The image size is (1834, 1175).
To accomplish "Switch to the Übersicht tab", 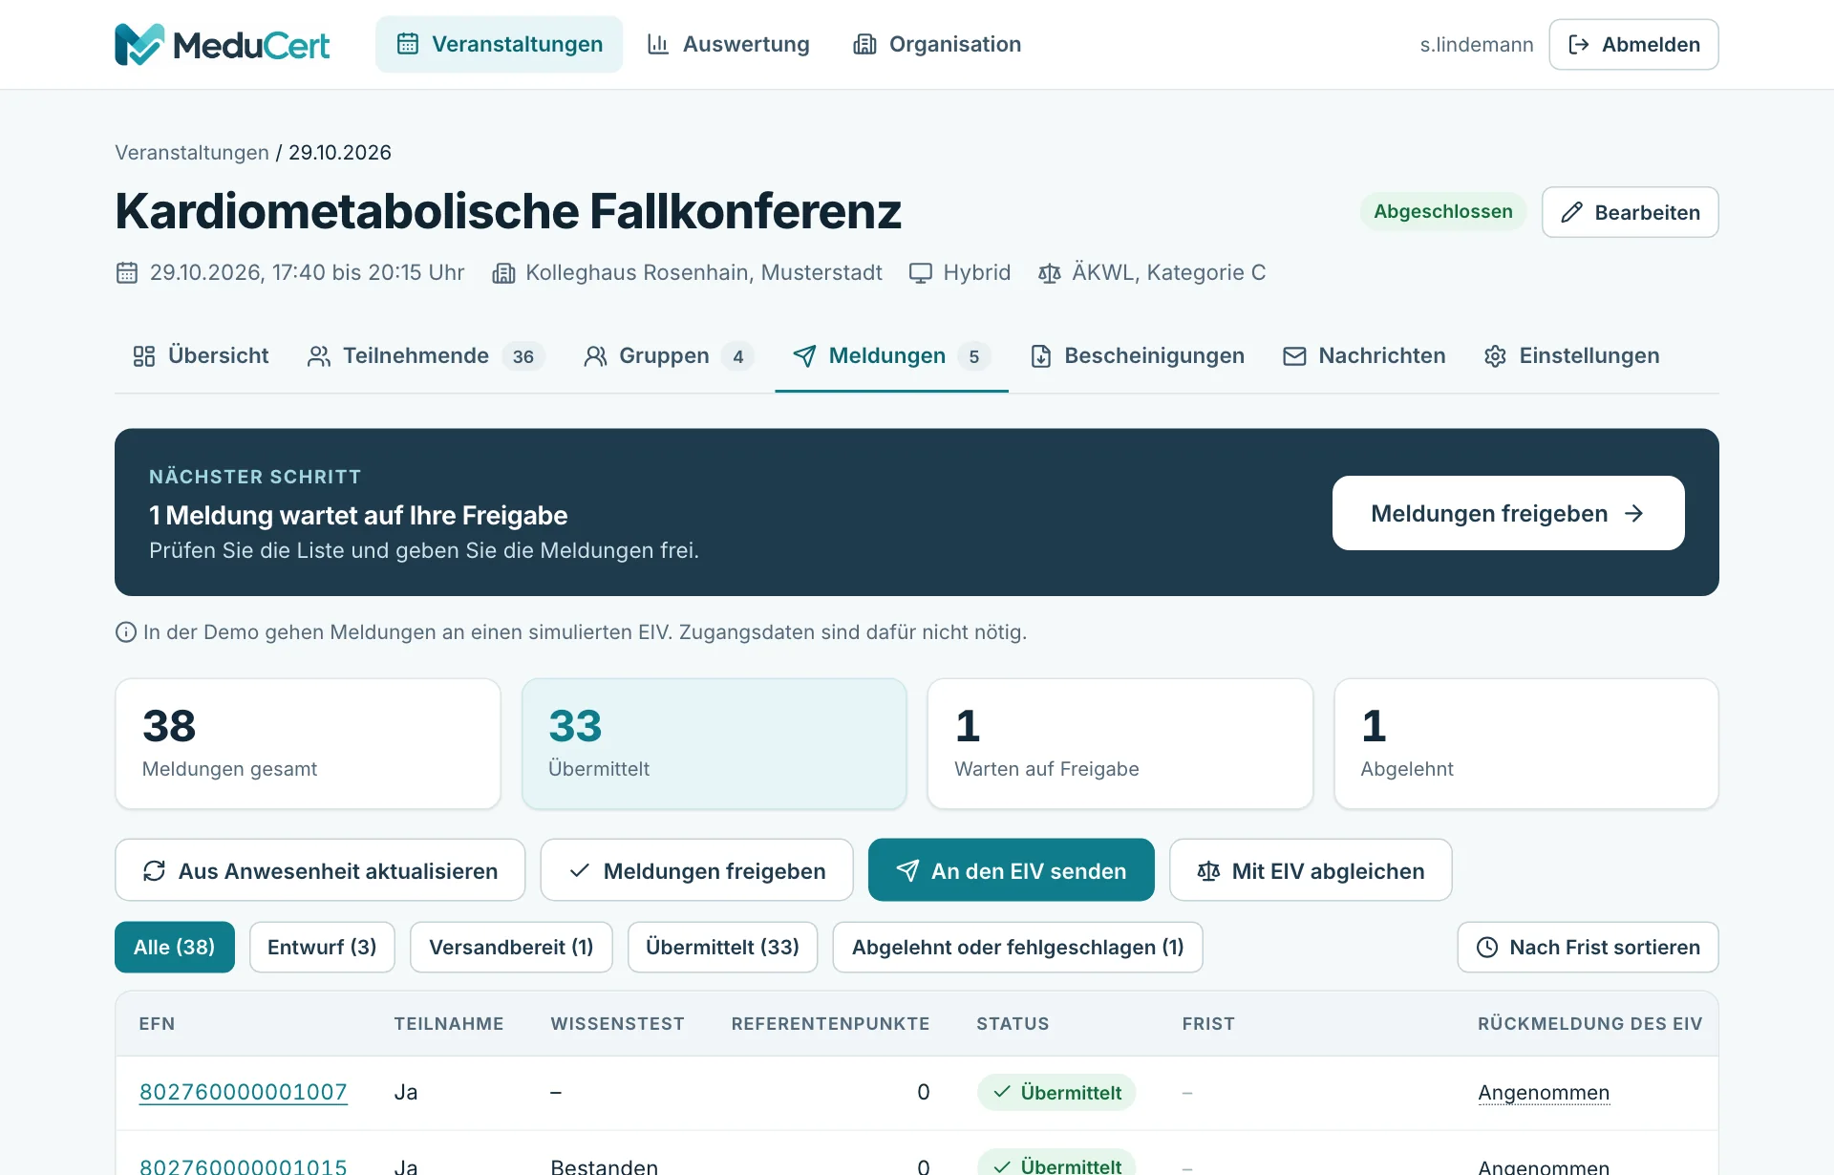I will 201,356.
